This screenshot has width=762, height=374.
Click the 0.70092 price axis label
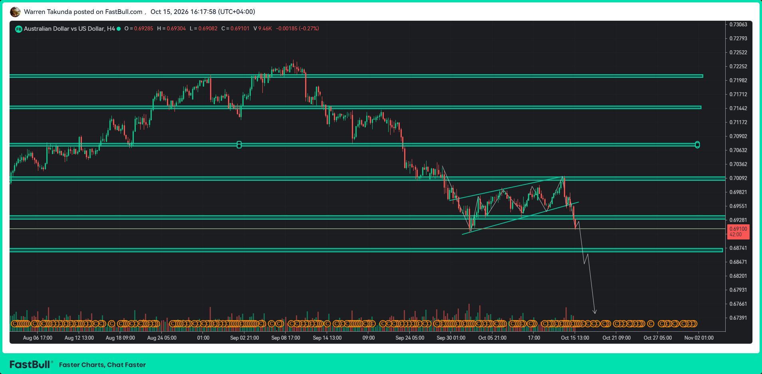pyautogui.click(x=738, y=178)
